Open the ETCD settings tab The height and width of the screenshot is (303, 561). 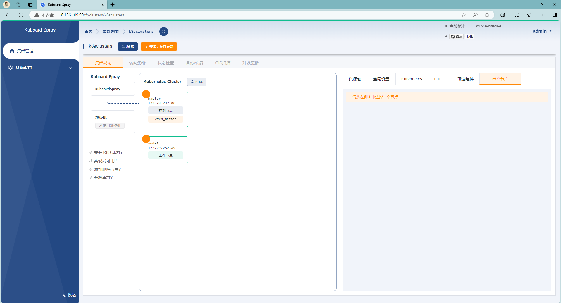tap(439, 79)
